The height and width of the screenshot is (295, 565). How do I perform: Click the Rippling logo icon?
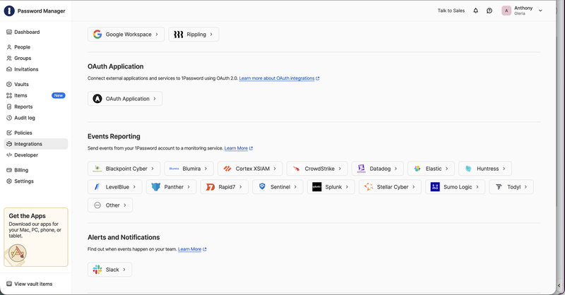click(x=179, y=34)
